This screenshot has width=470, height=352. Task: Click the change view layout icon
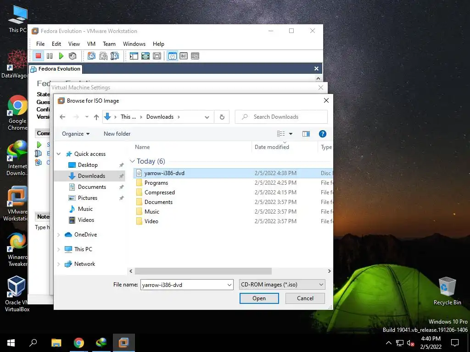(281, 134)
